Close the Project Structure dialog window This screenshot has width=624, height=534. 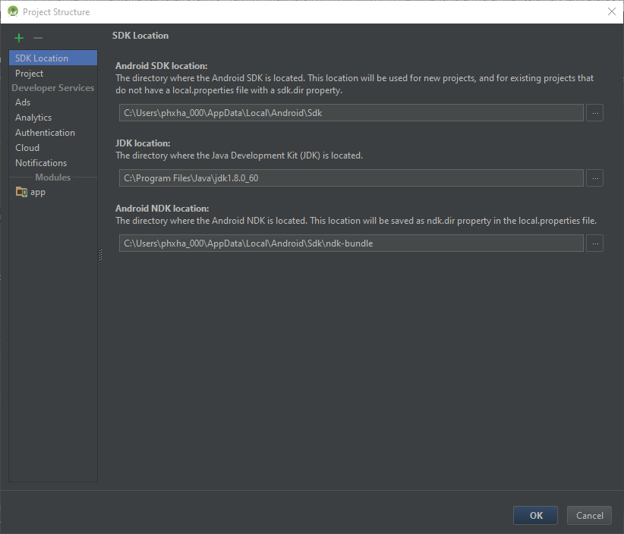(x=611, y=11)
